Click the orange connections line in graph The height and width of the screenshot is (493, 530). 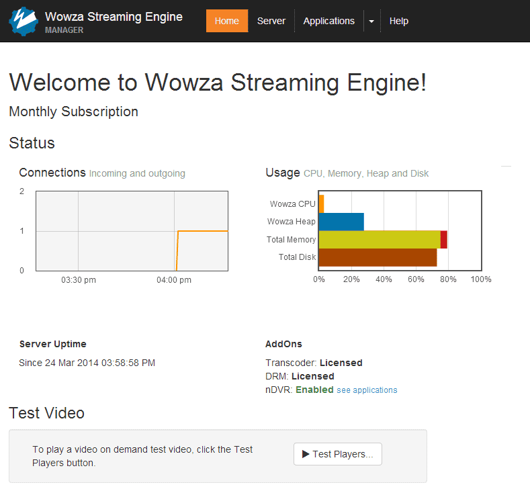tap(203, 231)
